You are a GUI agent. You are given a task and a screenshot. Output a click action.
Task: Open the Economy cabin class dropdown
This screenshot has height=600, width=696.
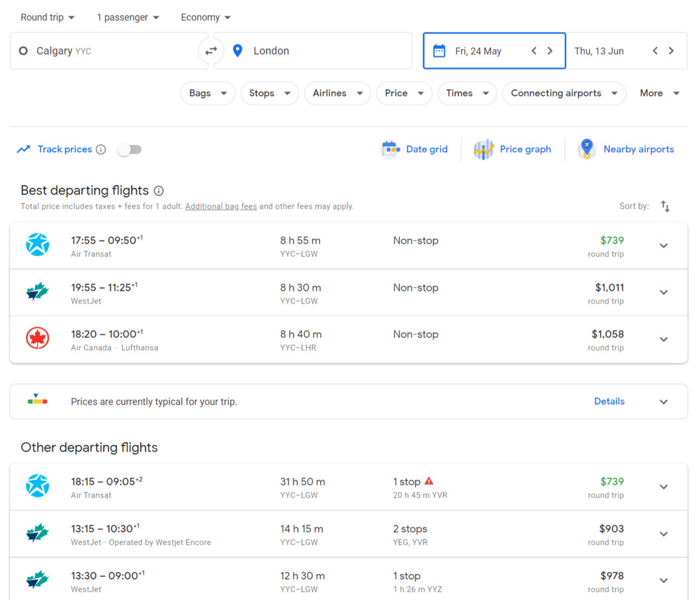pyautogui.click(x=205, y=17)
